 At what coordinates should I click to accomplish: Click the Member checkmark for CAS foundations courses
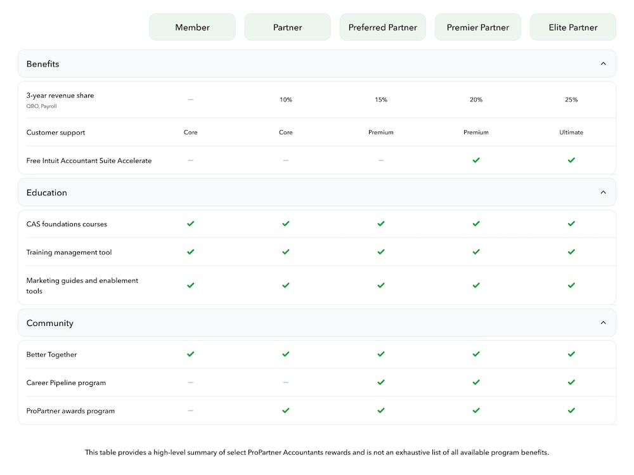(190, 224)
